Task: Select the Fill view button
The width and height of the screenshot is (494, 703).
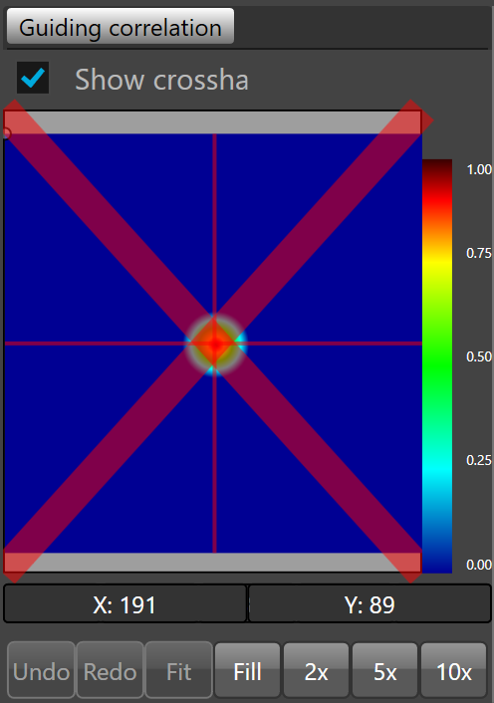Action: [247, 670]
